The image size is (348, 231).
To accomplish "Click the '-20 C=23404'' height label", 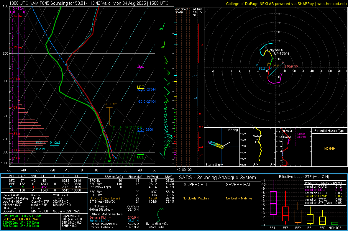I will coord(147,101).
